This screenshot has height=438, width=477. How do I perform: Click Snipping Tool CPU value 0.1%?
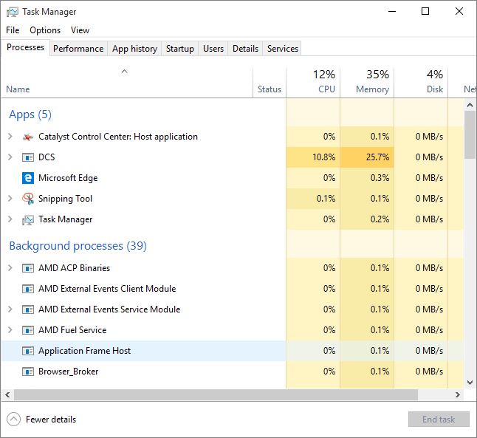click(326, 199)
